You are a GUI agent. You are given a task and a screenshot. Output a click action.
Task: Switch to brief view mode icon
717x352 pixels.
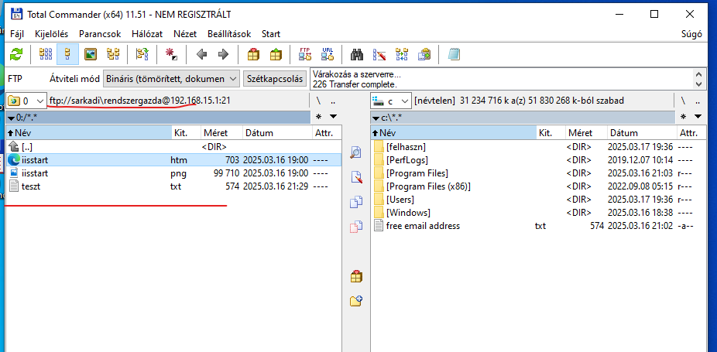[x=46, y=55]
